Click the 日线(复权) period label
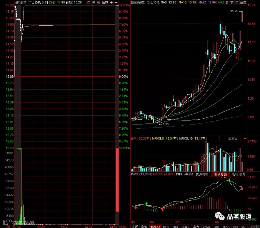This screenshot has height=228, width=260. [x=138, y=2]
